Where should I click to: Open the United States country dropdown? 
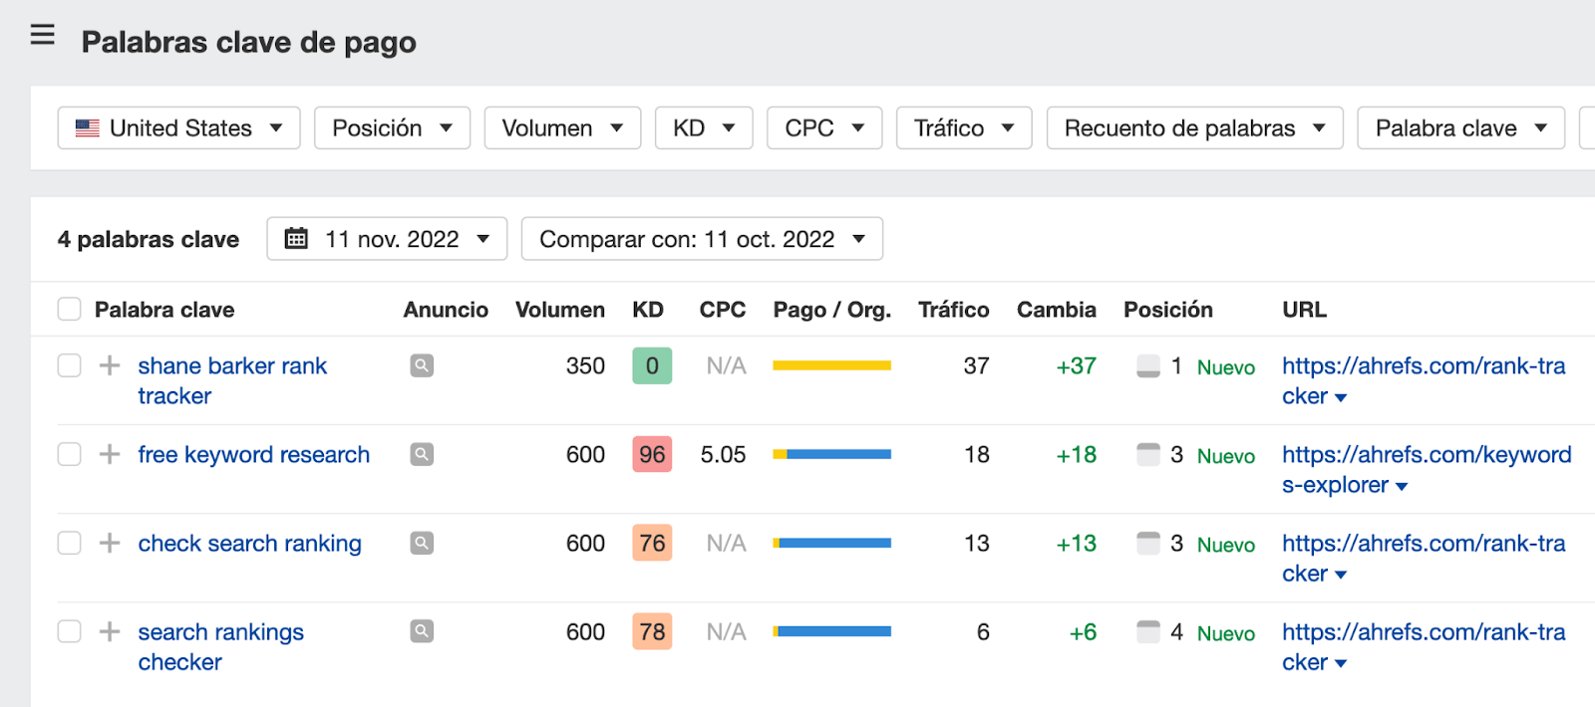pos(178,128)
